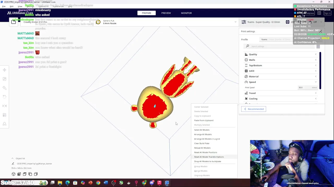This screenshot has width=334, height=187.
Task: Choose Reset All Model Transformations
Action: click(x=209, y=157)
